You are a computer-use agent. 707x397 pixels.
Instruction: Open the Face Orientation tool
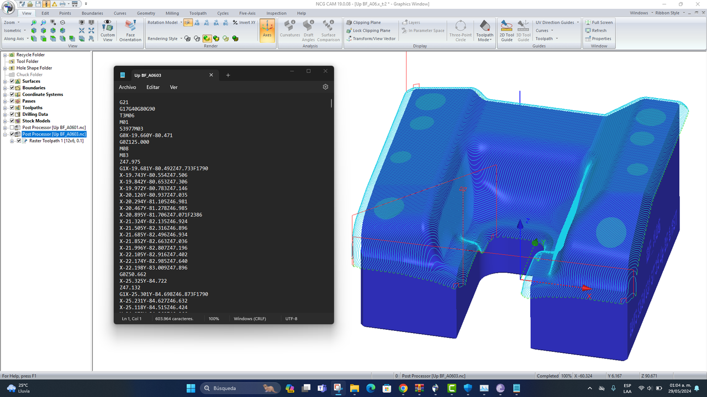130,30
